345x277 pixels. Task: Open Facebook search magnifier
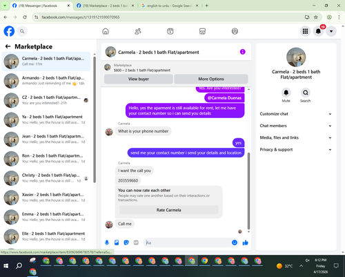point(22,31)
